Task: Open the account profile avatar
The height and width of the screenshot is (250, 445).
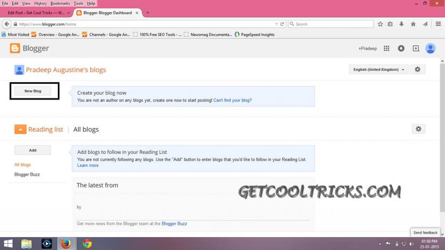Action: pyautogui.click(x=430, y=49)
